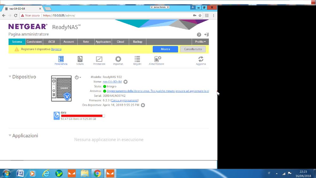Switch to the Condivisioni tab
Image resolution: width=316 pixels, height=178 pixels.
point(34,42)
